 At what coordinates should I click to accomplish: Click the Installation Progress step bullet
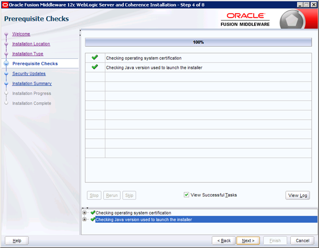(6, 93)
